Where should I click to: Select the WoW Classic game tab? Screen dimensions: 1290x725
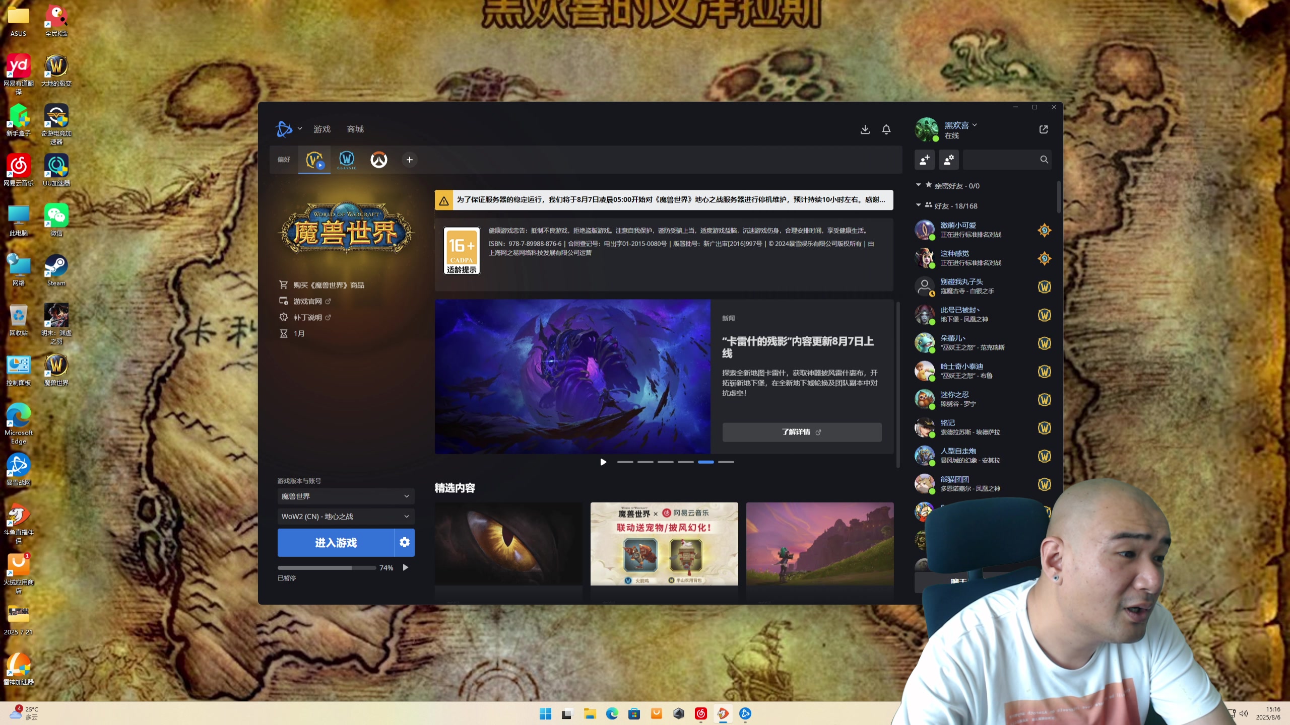click(x=347, y=160)
